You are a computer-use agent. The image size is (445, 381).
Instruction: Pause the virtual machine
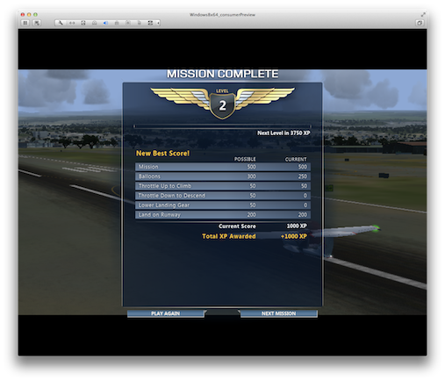(25, 23)
